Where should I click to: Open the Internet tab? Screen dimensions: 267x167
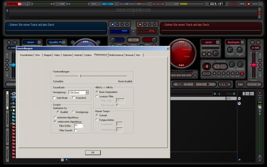pyautogui.click(x=78, y=55)
